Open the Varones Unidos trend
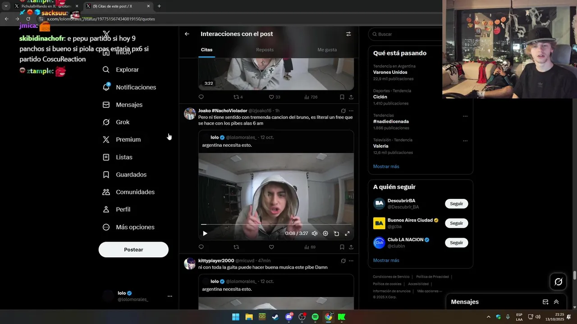 tap(390, 72)
